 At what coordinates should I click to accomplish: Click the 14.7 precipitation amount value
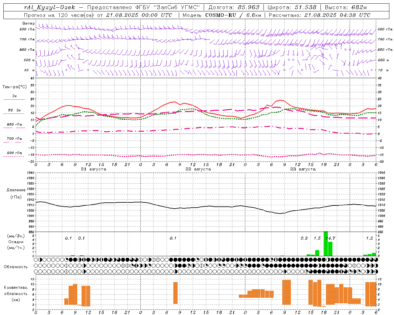click(330, 238)
